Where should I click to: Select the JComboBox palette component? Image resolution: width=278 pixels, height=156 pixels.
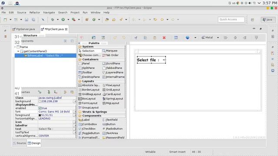tap(88, 124)
